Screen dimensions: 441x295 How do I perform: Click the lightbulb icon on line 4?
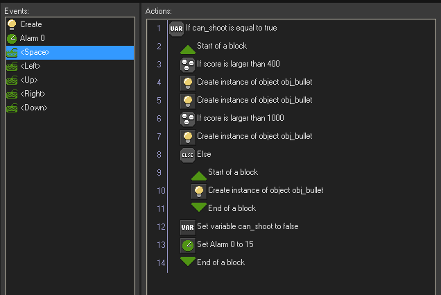click(188, 83)
